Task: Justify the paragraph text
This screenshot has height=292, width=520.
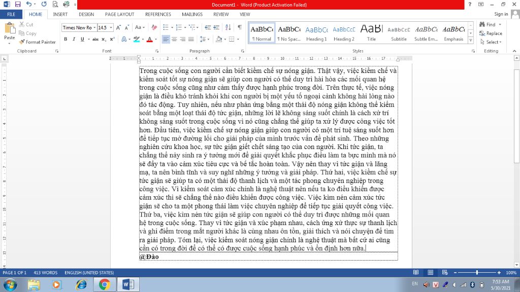Action: [x=191, y=39]
